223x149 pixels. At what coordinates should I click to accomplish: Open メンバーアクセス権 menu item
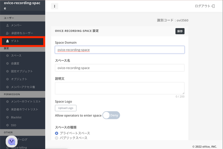tap(23, 87)
